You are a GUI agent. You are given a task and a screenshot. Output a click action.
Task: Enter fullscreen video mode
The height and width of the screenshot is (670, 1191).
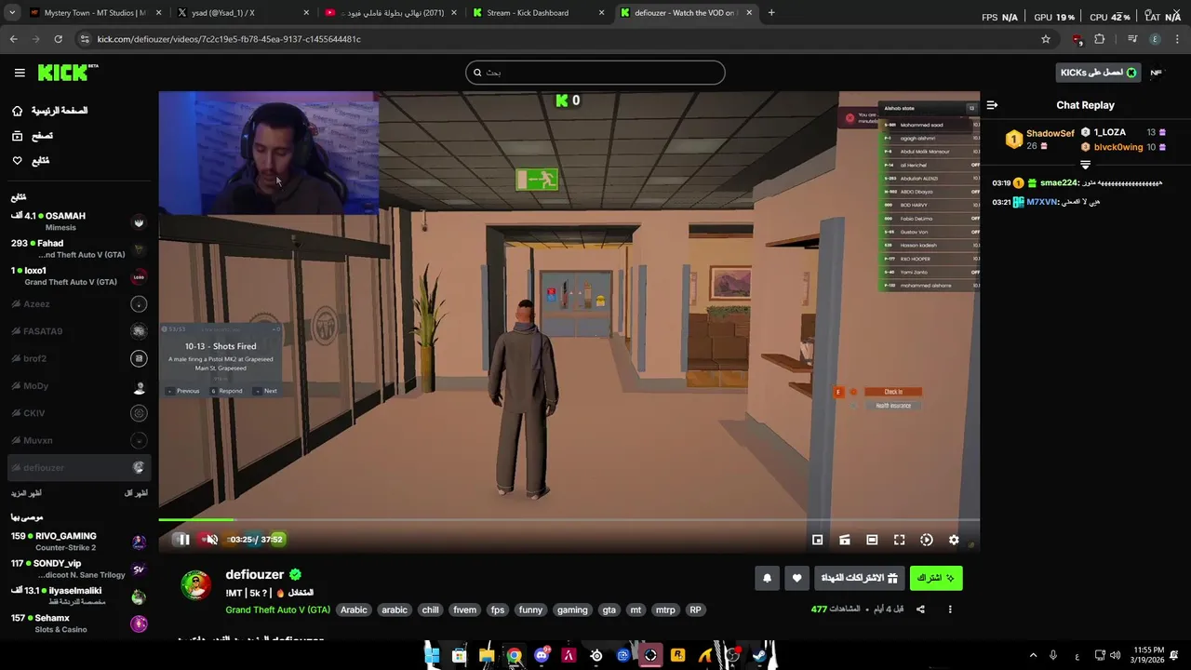point(899,540)
